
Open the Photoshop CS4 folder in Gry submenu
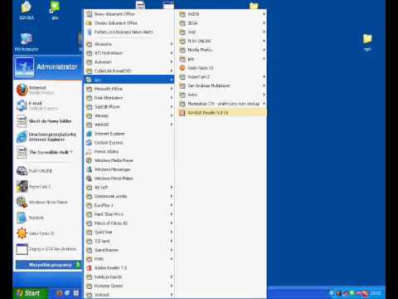tap(221, 104)
